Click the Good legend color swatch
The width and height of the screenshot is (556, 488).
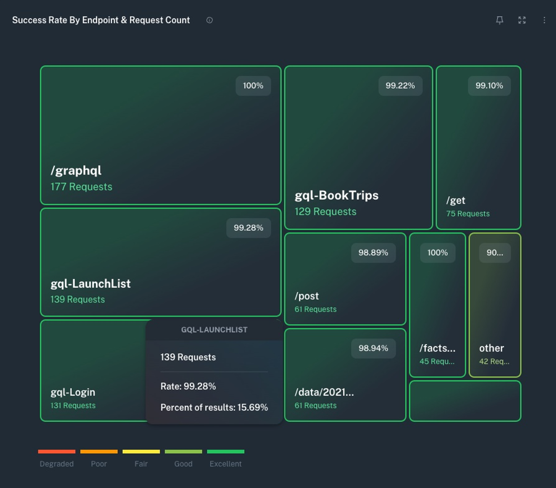183,451
